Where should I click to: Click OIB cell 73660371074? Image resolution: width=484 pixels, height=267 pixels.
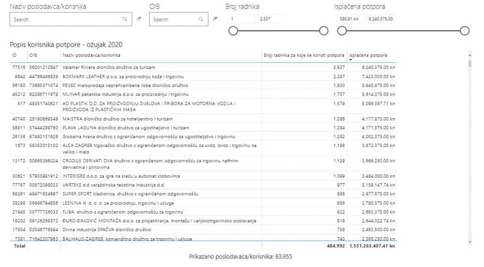(x=43, y=86)
